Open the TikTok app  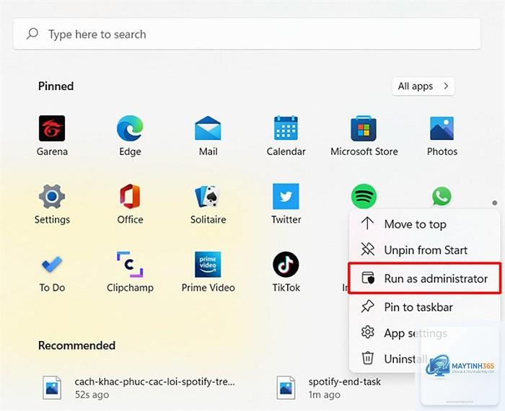point(286,272)
